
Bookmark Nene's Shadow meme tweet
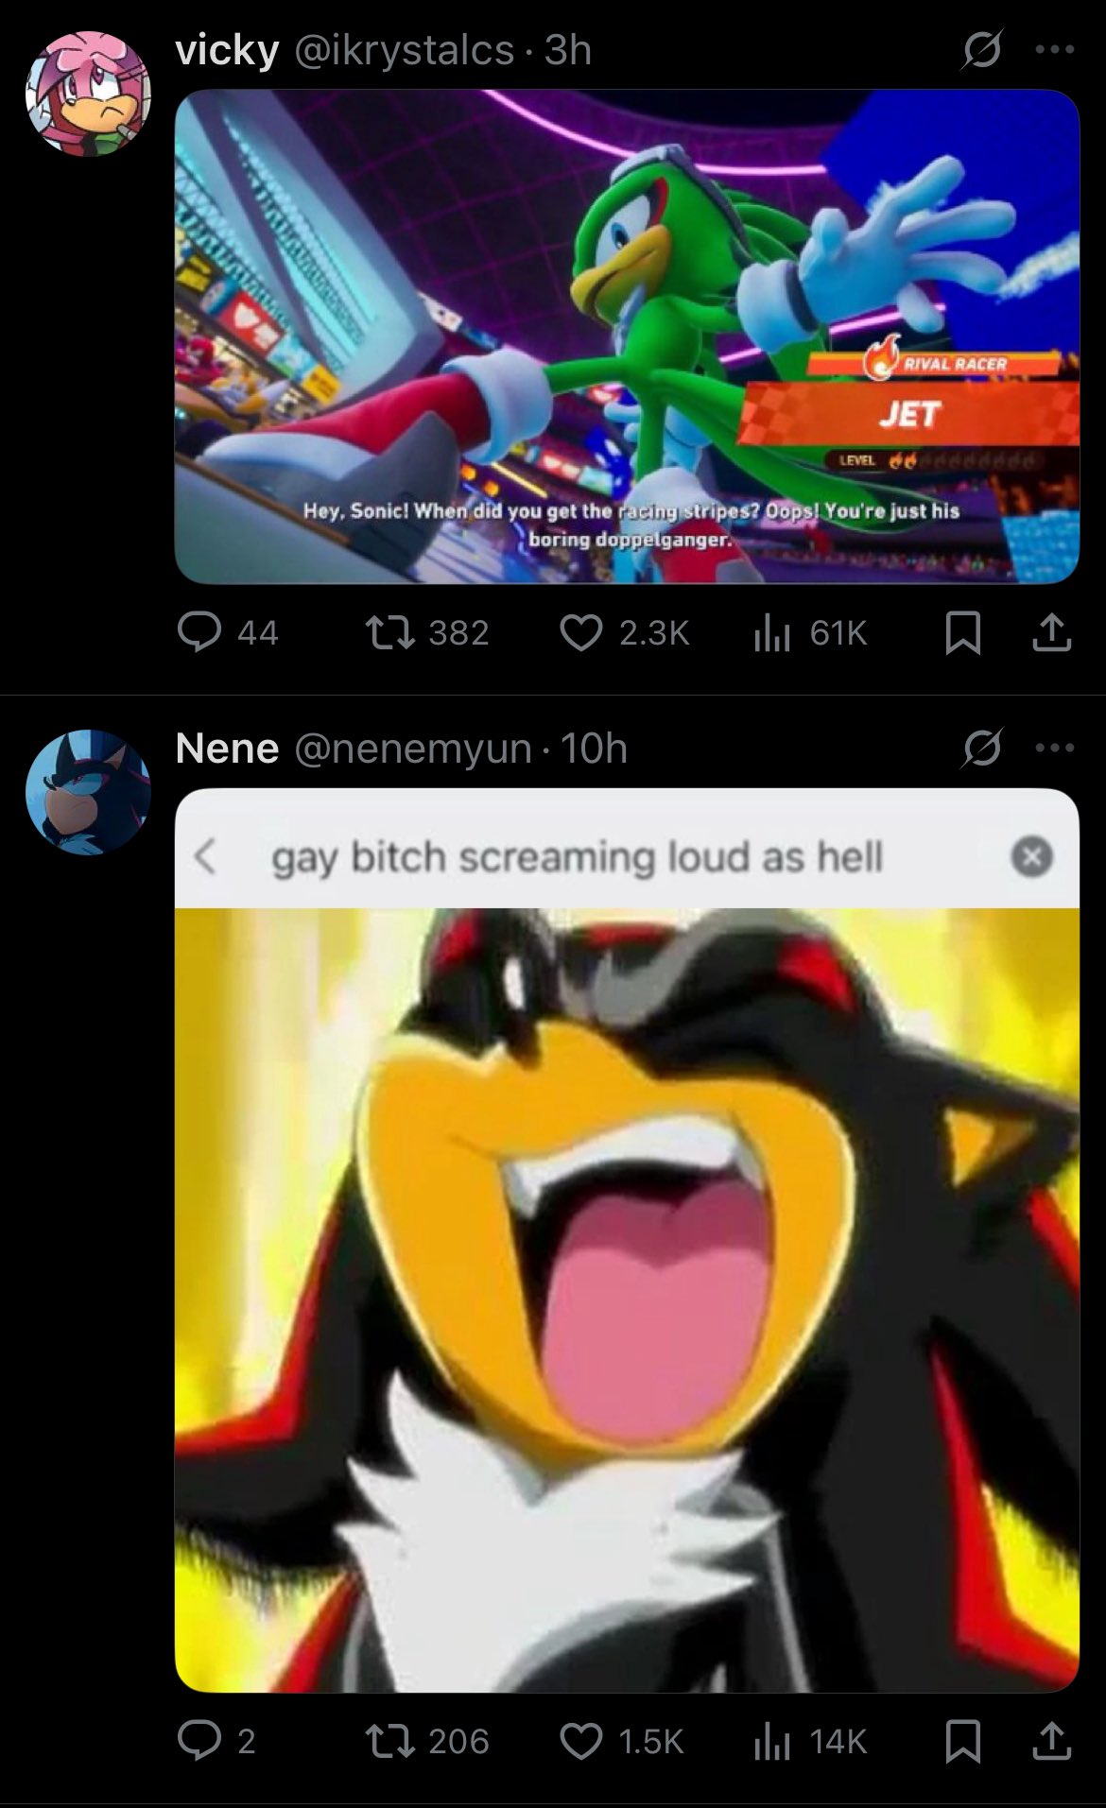962,1740
